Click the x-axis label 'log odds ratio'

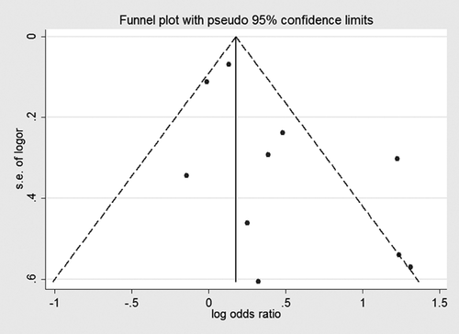(x=246, y=314)
